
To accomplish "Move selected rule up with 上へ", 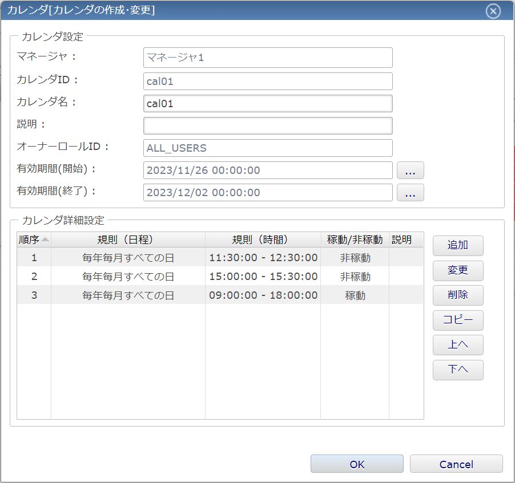I will (458, 344).
